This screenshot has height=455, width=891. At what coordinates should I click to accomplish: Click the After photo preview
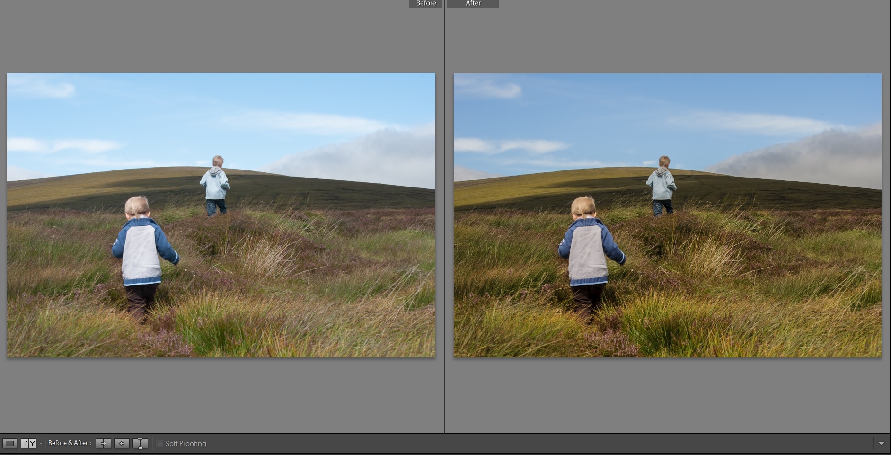coord(668,215)
